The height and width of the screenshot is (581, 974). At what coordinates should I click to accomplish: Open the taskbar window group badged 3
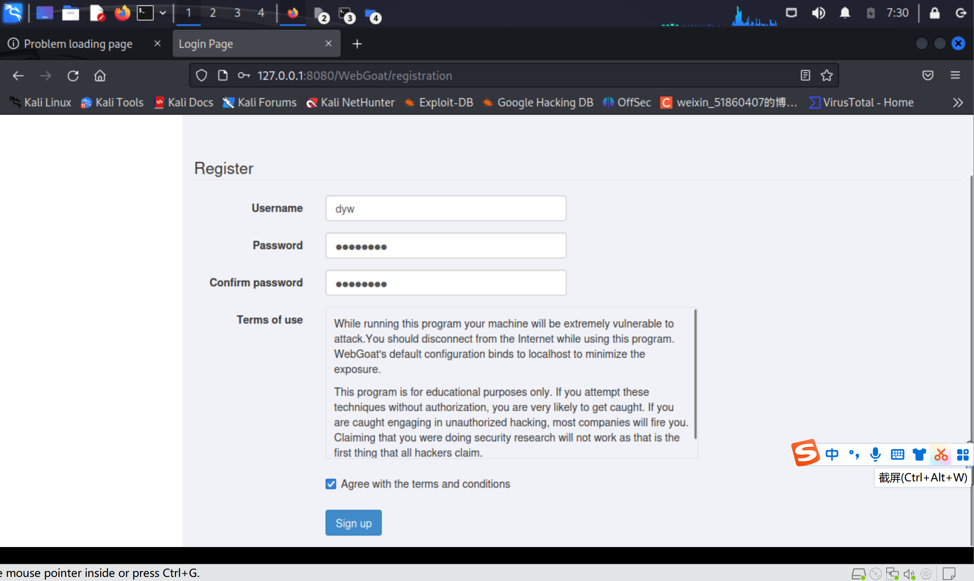347,15
